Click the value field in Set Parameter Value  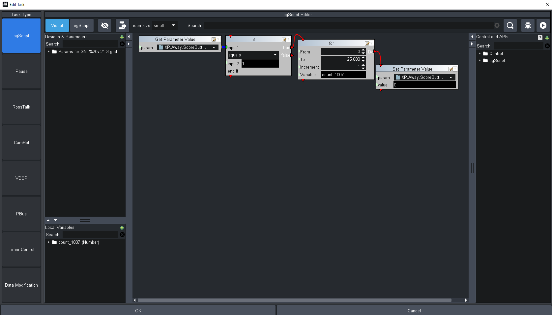[424, 85]
